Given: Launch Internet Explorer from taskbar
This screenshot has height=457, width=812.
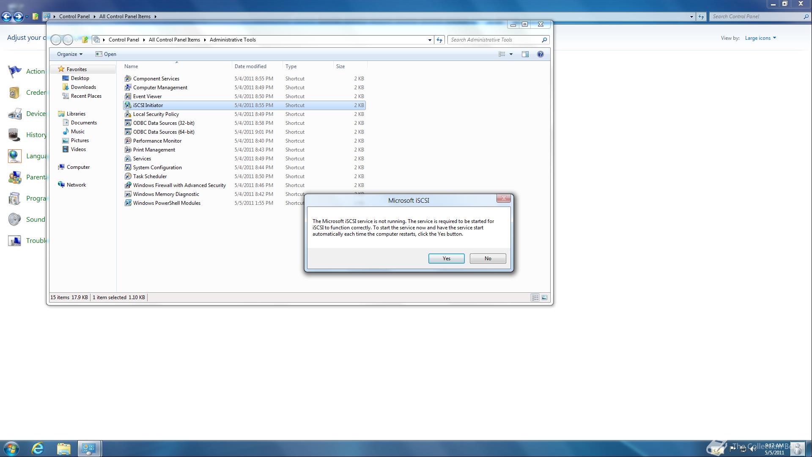Looking at the screenshot, I should 38,449.
